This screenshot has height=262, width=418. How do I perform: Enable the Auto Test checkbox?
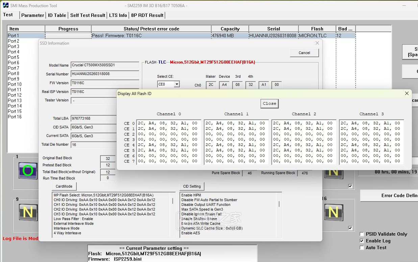click(x=362, y=247)
